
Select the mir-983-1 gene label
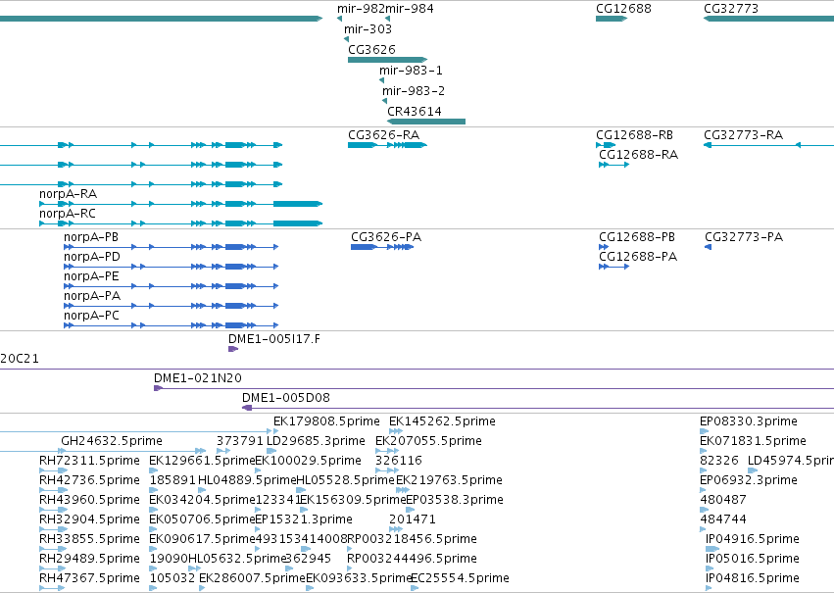click(411, 71)
